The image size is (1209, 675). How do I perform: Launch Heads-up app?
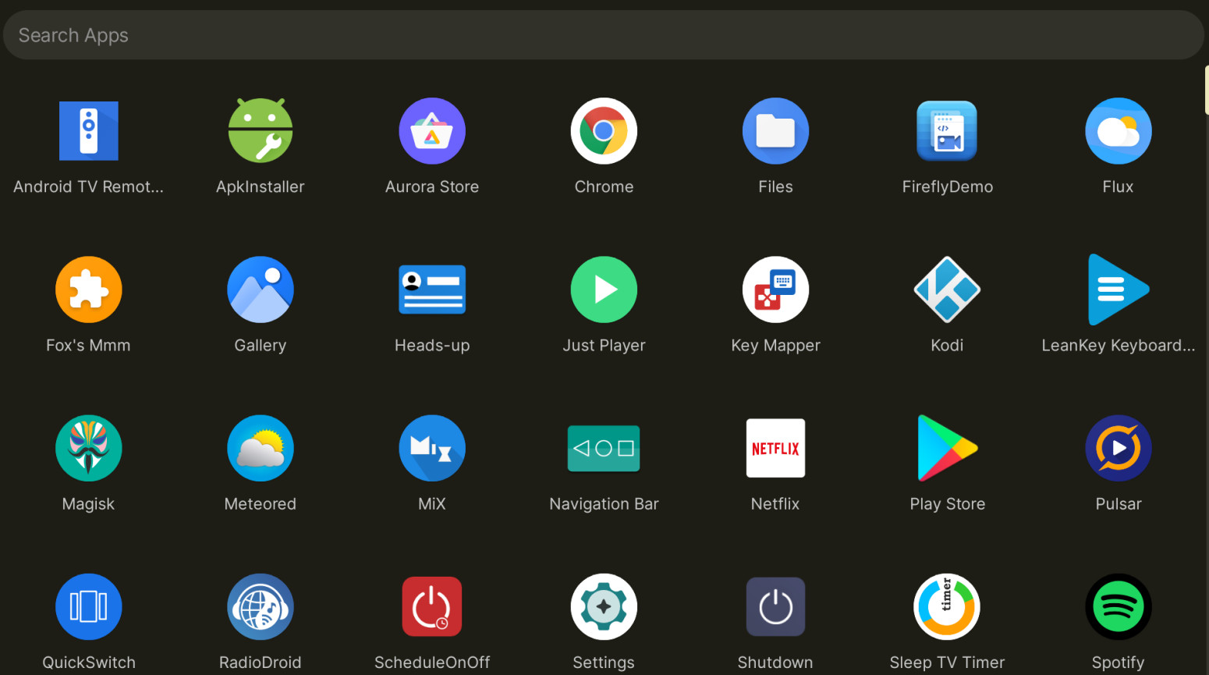click(x=432, y=290)
